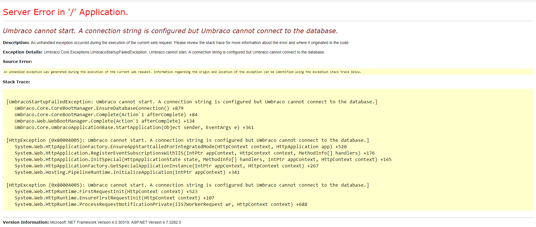
Task: Click the 'Stack Trace:' label
Action: point(16,82)
